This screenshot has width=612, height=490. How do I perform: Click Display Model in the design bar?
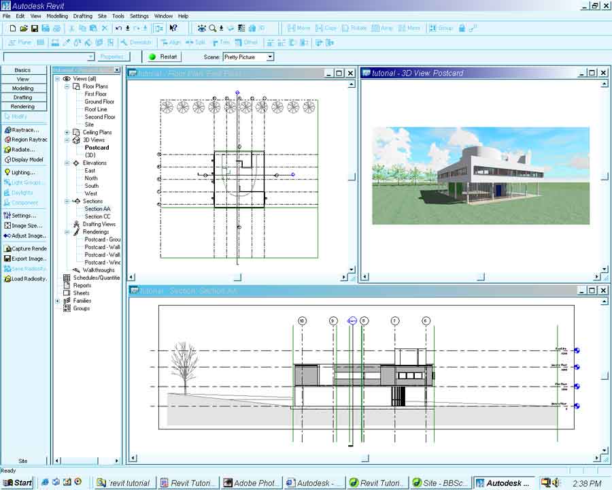(24, 159)
